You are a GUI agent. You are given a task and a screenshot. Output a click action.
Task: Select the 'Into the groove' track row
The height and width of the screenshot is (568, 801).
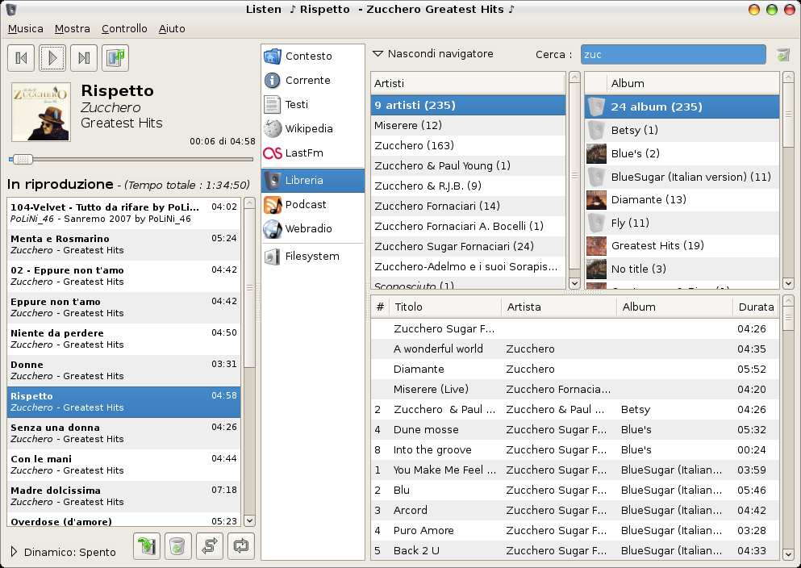click(x=575, y=450)
